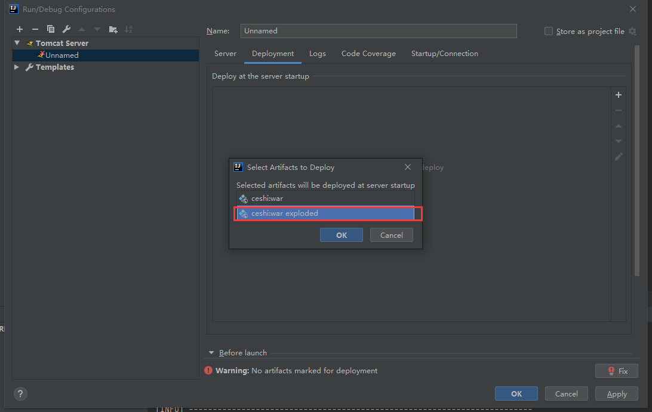Click the Name input field

click(379, 31)
